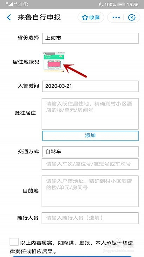Screen dimensions: 144x257
Task: Open the 省份选择 dropdown showing 上海市
Action: (x=90, y=38)
